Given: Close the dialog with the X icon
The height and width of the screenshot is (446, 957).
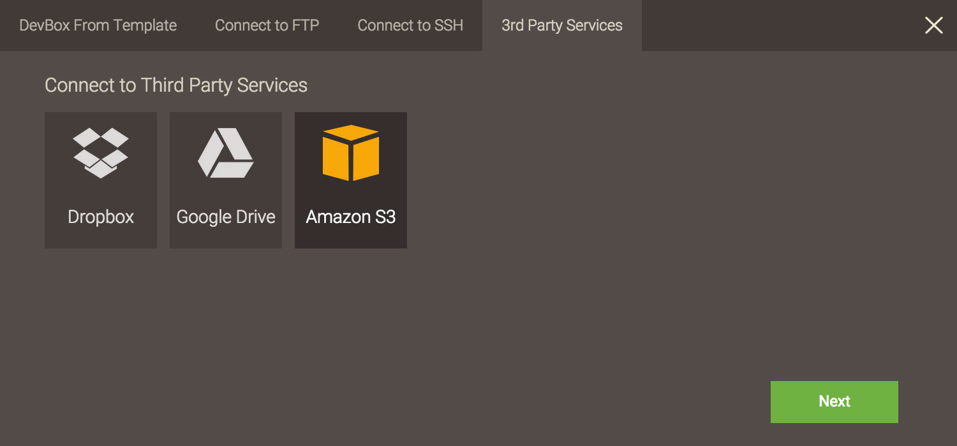Looking at the screenshot, I should 934,25.
